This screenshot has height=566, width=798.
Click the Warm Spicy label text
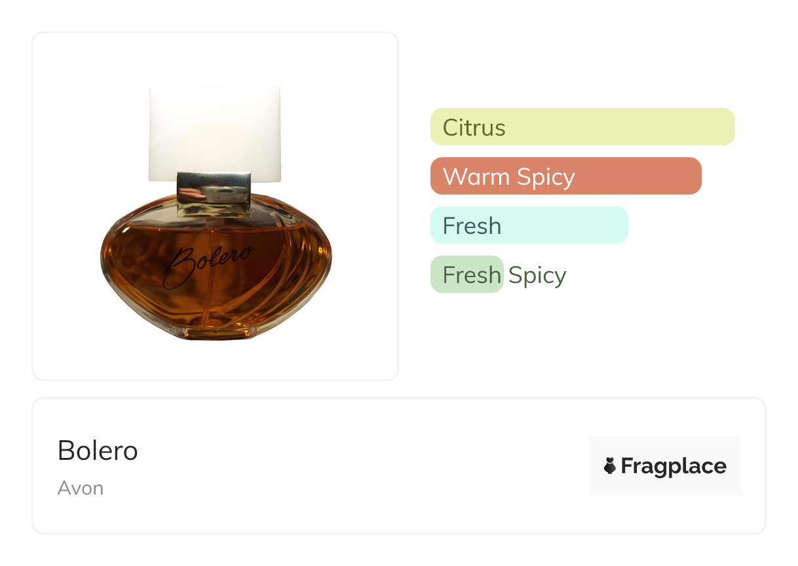pyautogui.click(x=508, y=176)
